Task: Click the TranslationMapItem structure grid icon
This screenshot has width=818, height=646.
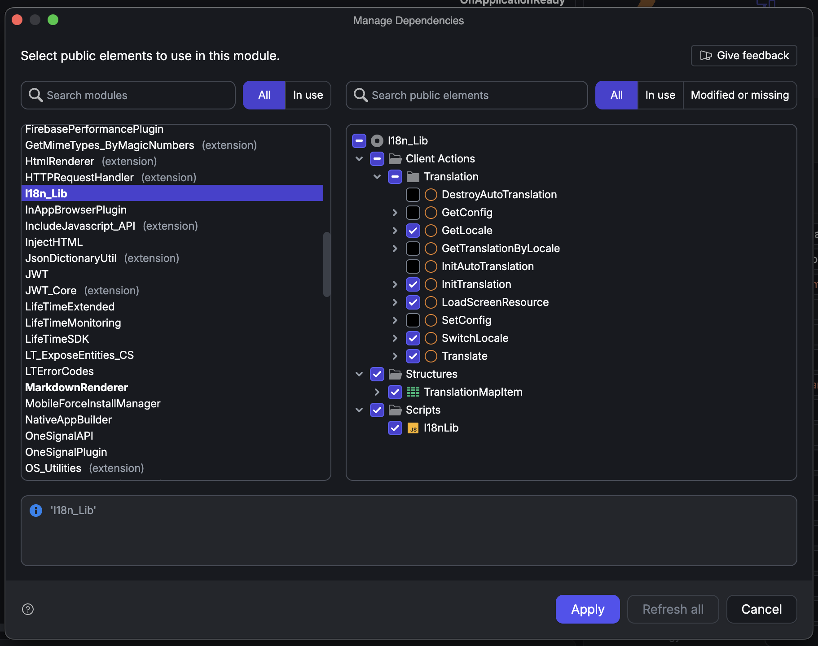Action: pyautogui.click(x=413, y=392)
